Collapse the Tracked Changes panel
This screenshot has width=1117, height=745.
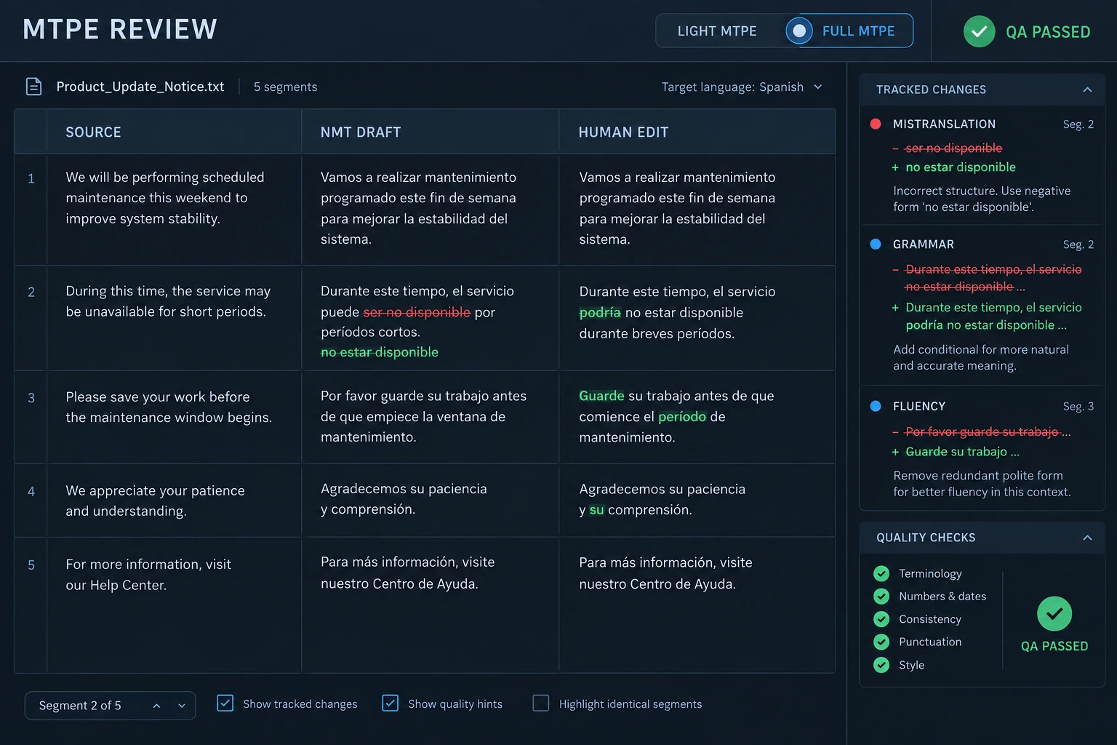(x=1088, y=89)
